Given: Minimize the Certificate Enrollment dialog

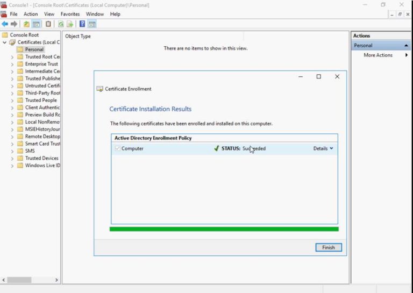Looking at the screenshot, I should [301, 76].
